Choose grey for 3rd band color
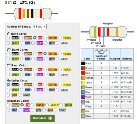137x124 pixels. [x=46, y=75]
